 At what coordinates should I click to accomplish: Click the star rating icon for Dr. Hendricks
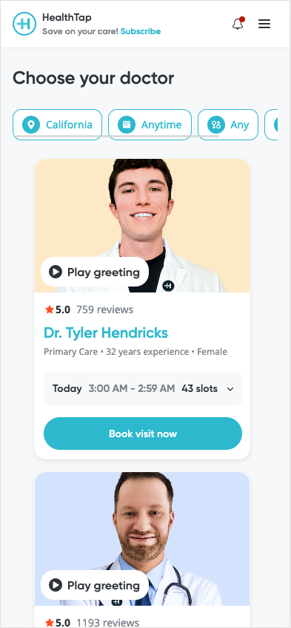pyautogui.click(x=49, y=310)
